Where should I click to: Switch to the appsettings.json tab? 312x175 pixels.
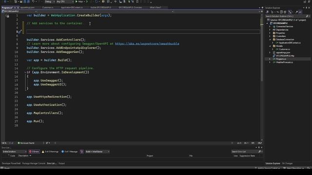click(x=27, y=8)
